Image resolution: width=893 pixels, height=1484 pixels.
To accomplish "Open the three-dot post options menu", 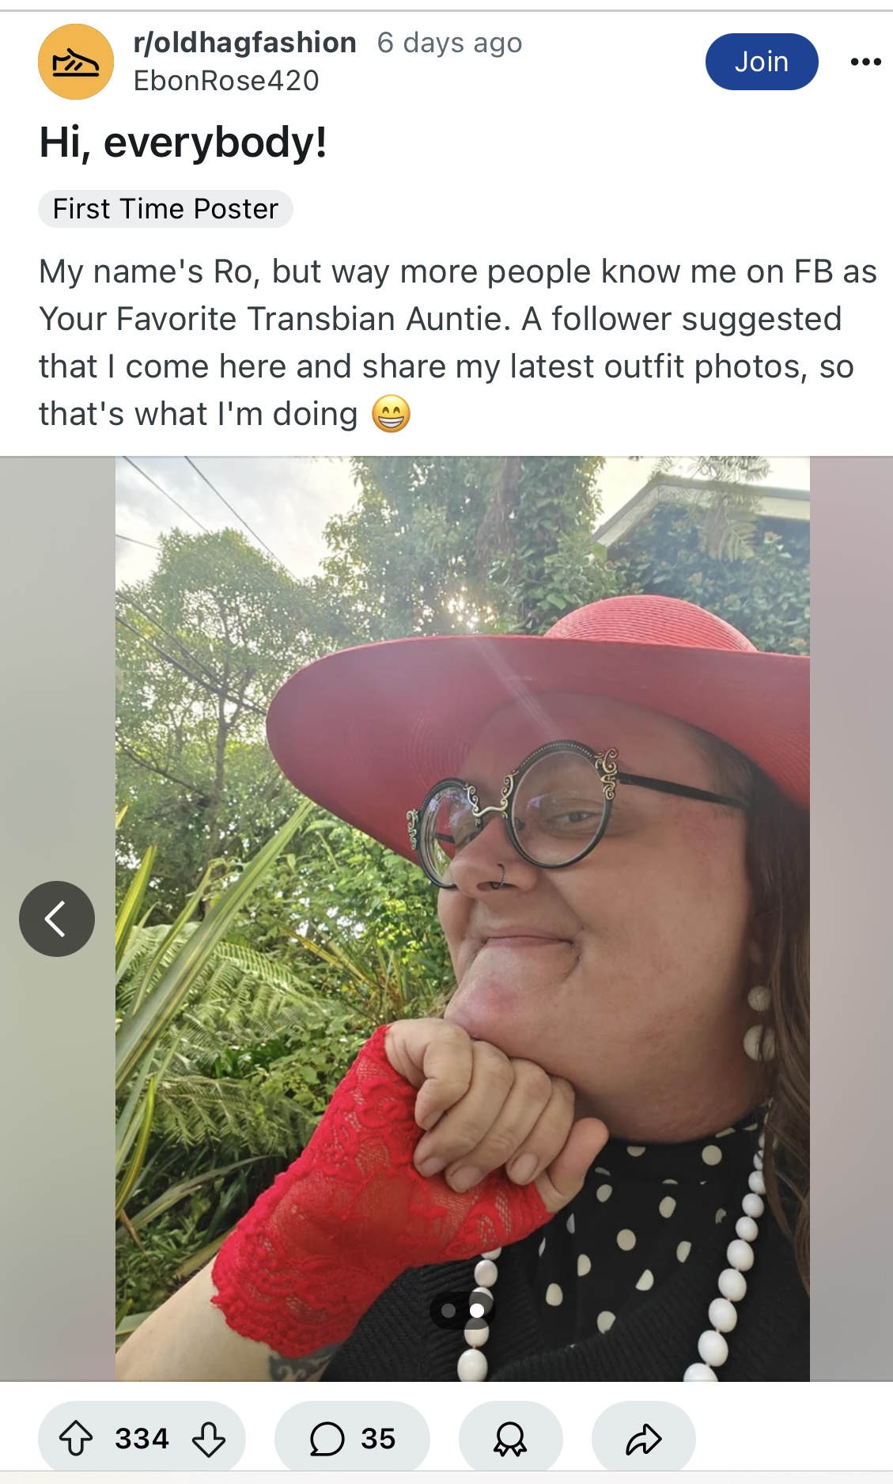I will click(865, 62).
